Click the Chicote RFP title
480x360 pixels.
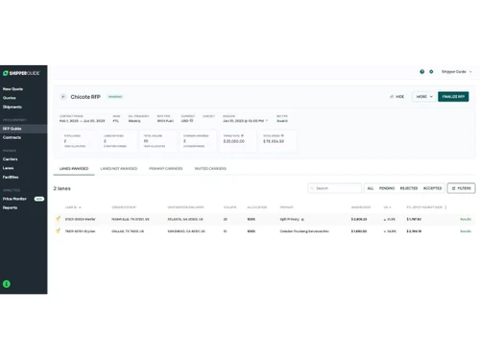coord(85,97)
